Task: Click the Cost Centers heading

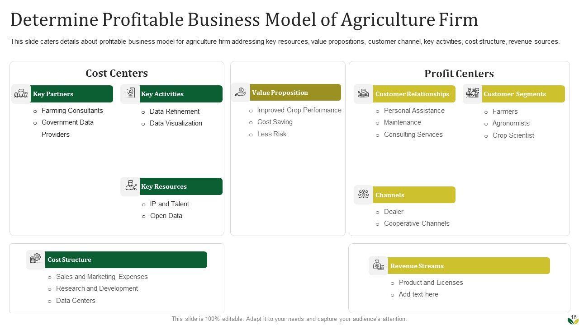Action: tap(117, 73)
